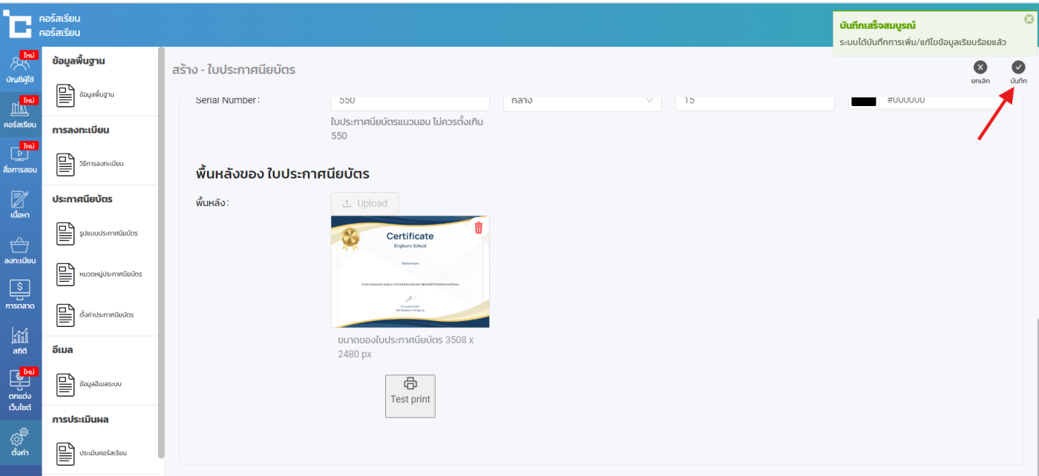Open the teaching media sidebar icon
Screen dimensions: 1039x476
(20, 159)
